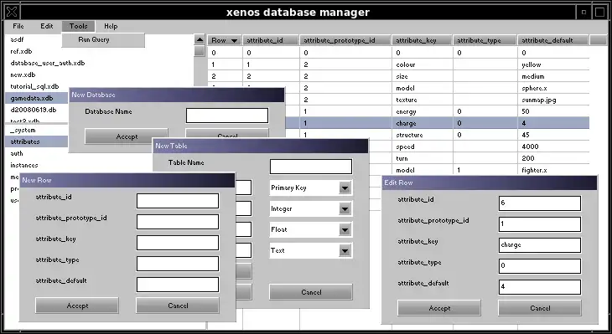Click the attribute_id column header

coord(271,40)
